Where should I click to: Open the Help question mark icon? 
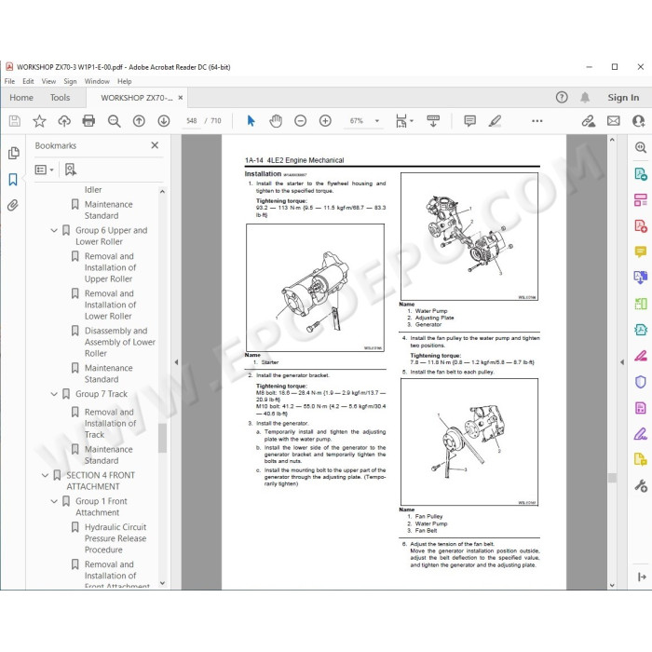pyautogui.click(x=562, y=97)
